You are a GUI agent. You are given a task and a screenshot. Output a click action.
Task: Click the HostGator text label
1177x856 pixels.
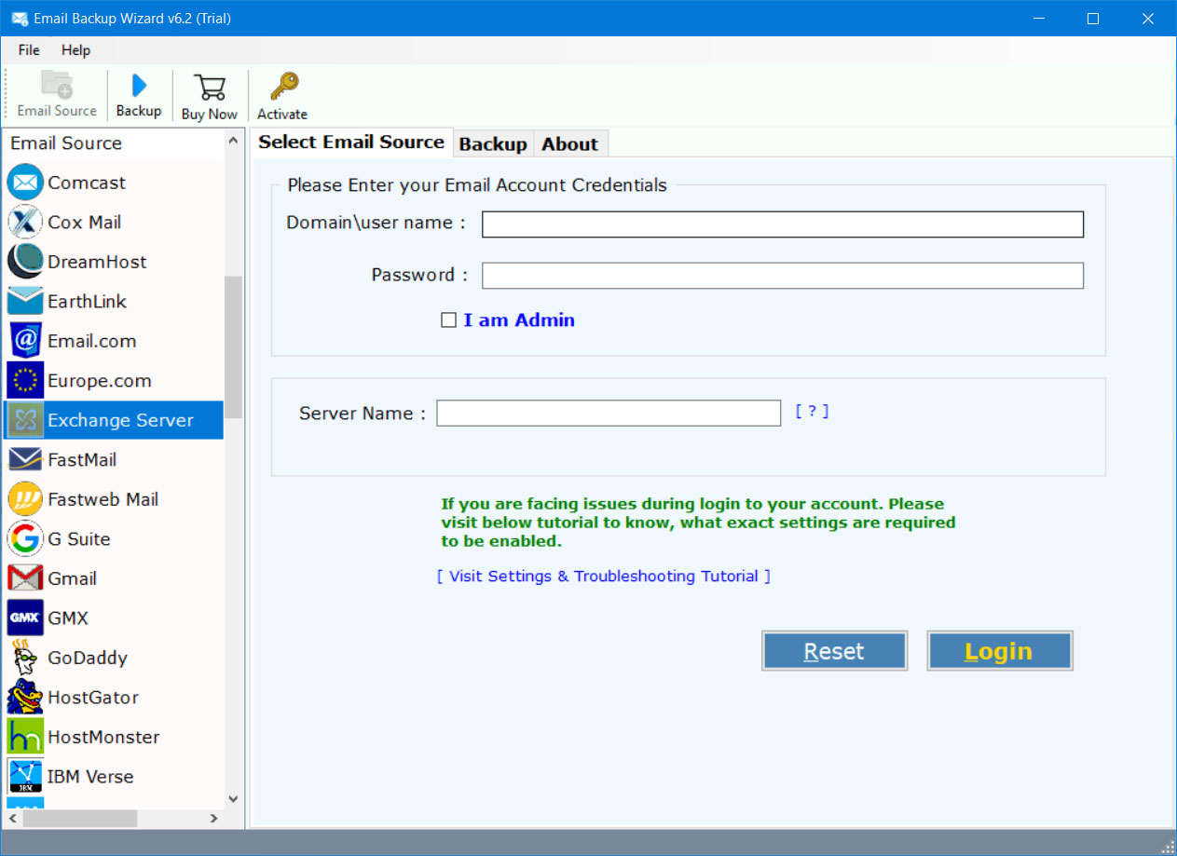coord(93,697)
